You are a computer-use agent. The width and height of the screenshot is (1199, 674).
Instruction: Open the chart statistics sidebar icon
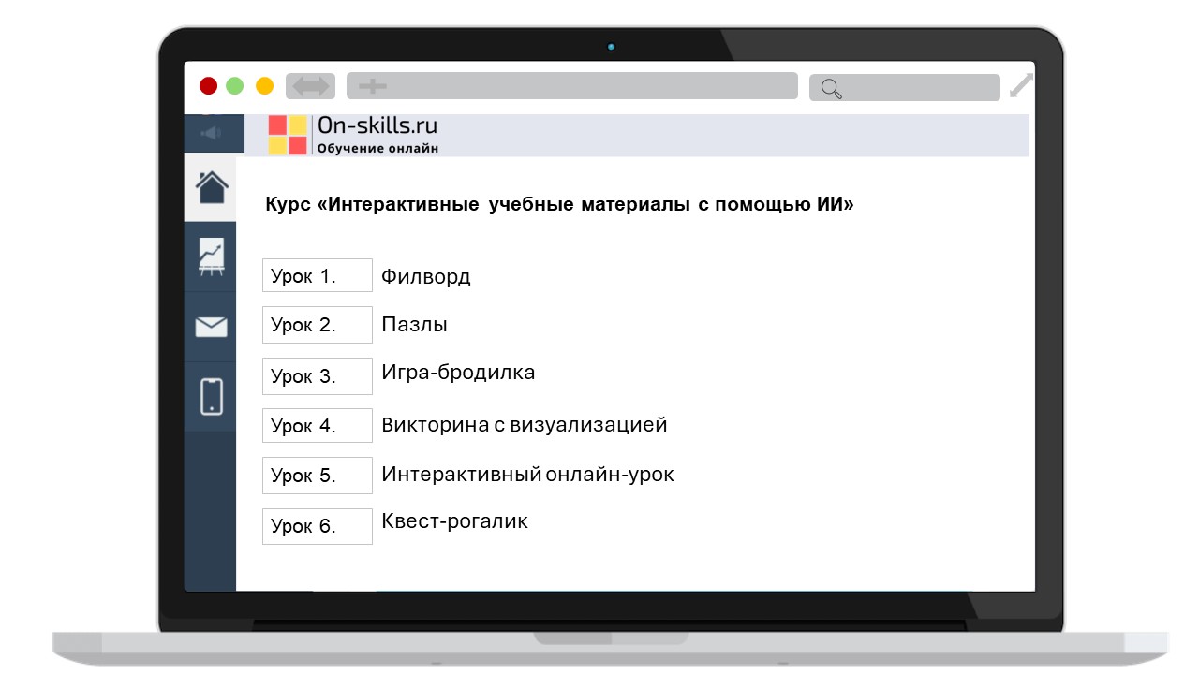coord(211,256)
